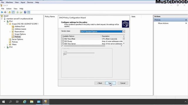Image resolution: width=188 pixels, height=105 pixels.
Task: Toggle the Show/Hide Action Pane icon
Action: 28,12
